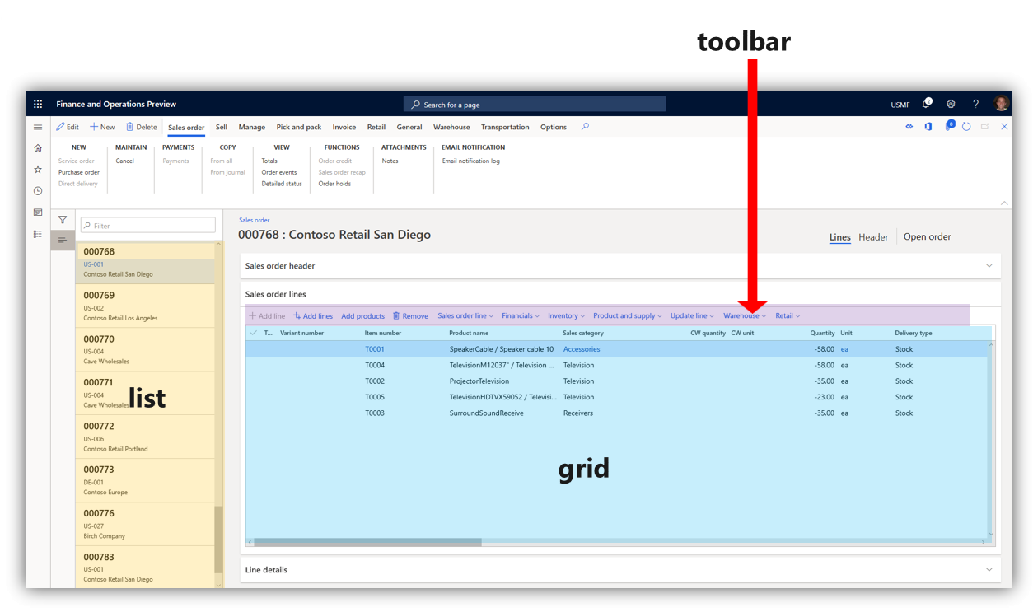The image size is (1033, 612).
Task: Go to the Home icon in sidebar
Action: [x=38, y=148]
